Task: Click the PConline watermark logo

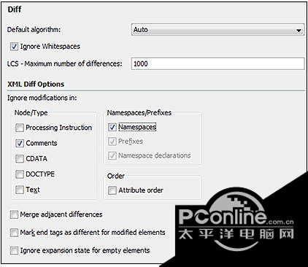Action: [236, 222]
